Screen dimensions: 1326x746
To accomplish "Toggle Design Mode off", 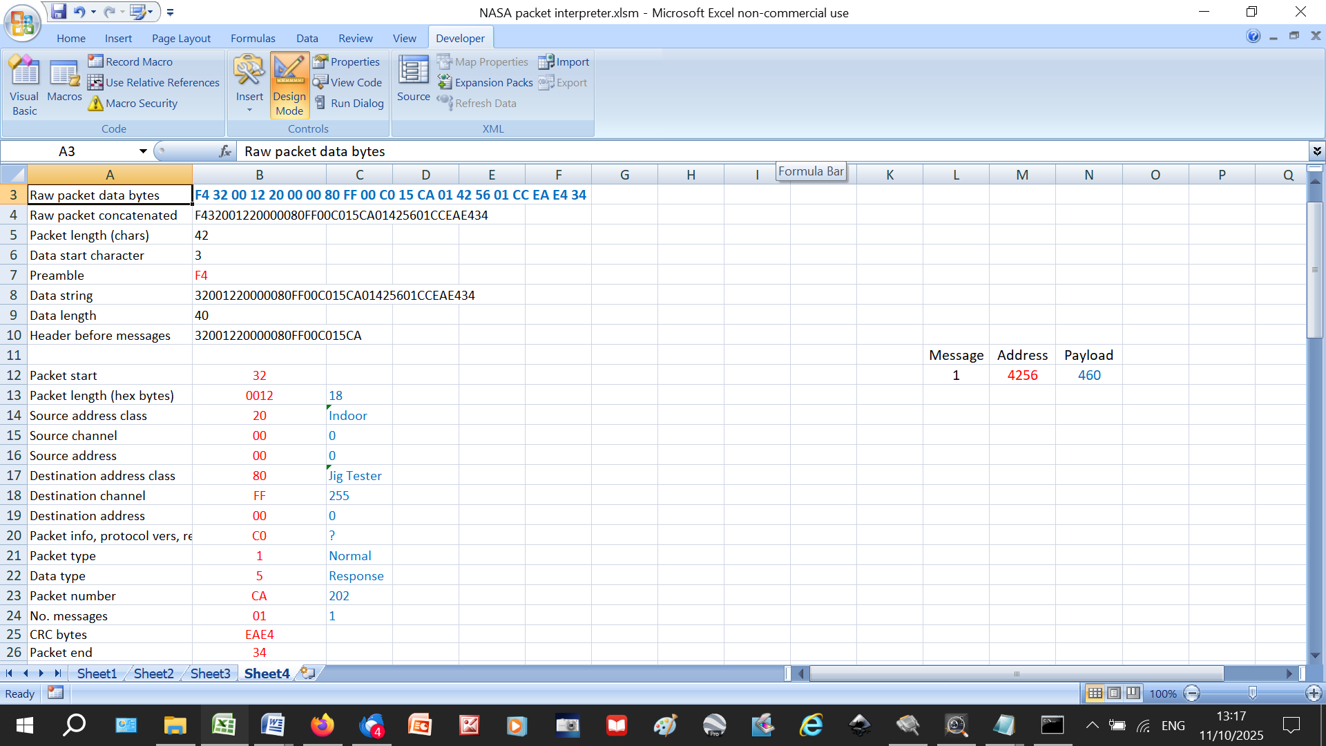I will [289, 84].
